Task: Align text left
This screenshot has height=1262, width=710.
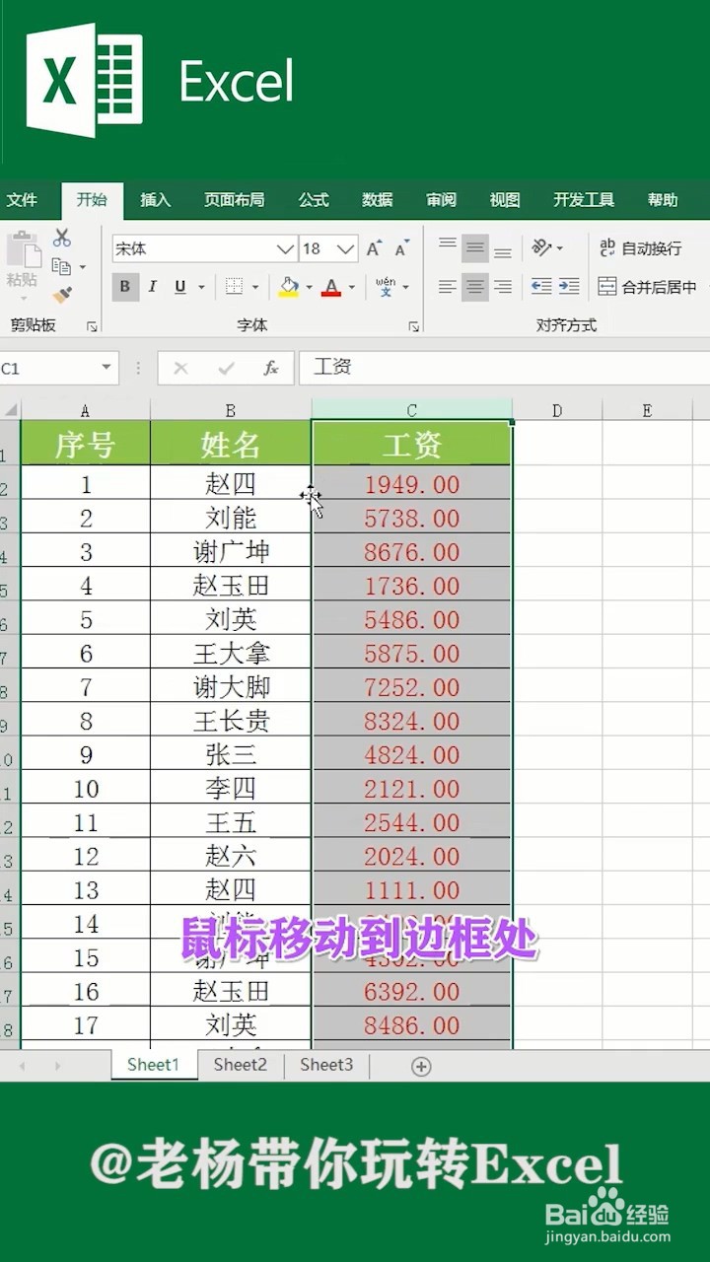Action: 448,287
